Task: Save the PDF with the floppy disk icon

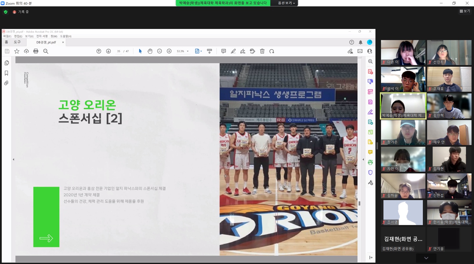Action: [7, 51]
